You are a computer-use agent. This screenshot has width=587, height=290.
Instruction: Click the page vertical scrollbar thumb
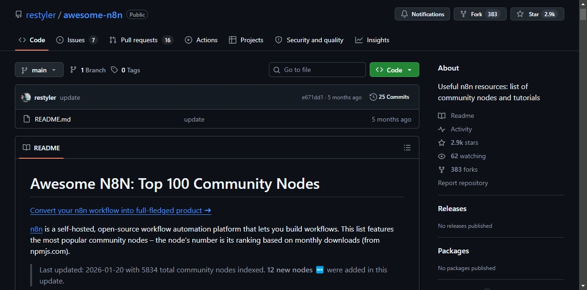coord(583,14)
